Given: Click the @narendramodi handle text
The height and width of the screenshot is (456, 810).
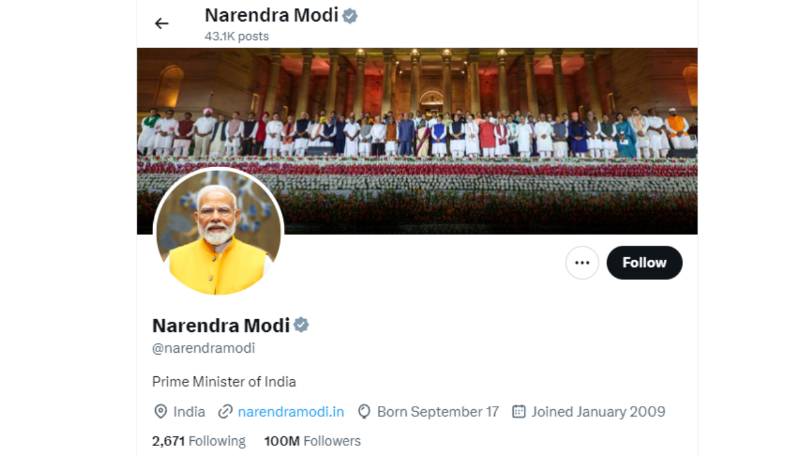Looking at the screenshot, I should click(x=203, y=348).
